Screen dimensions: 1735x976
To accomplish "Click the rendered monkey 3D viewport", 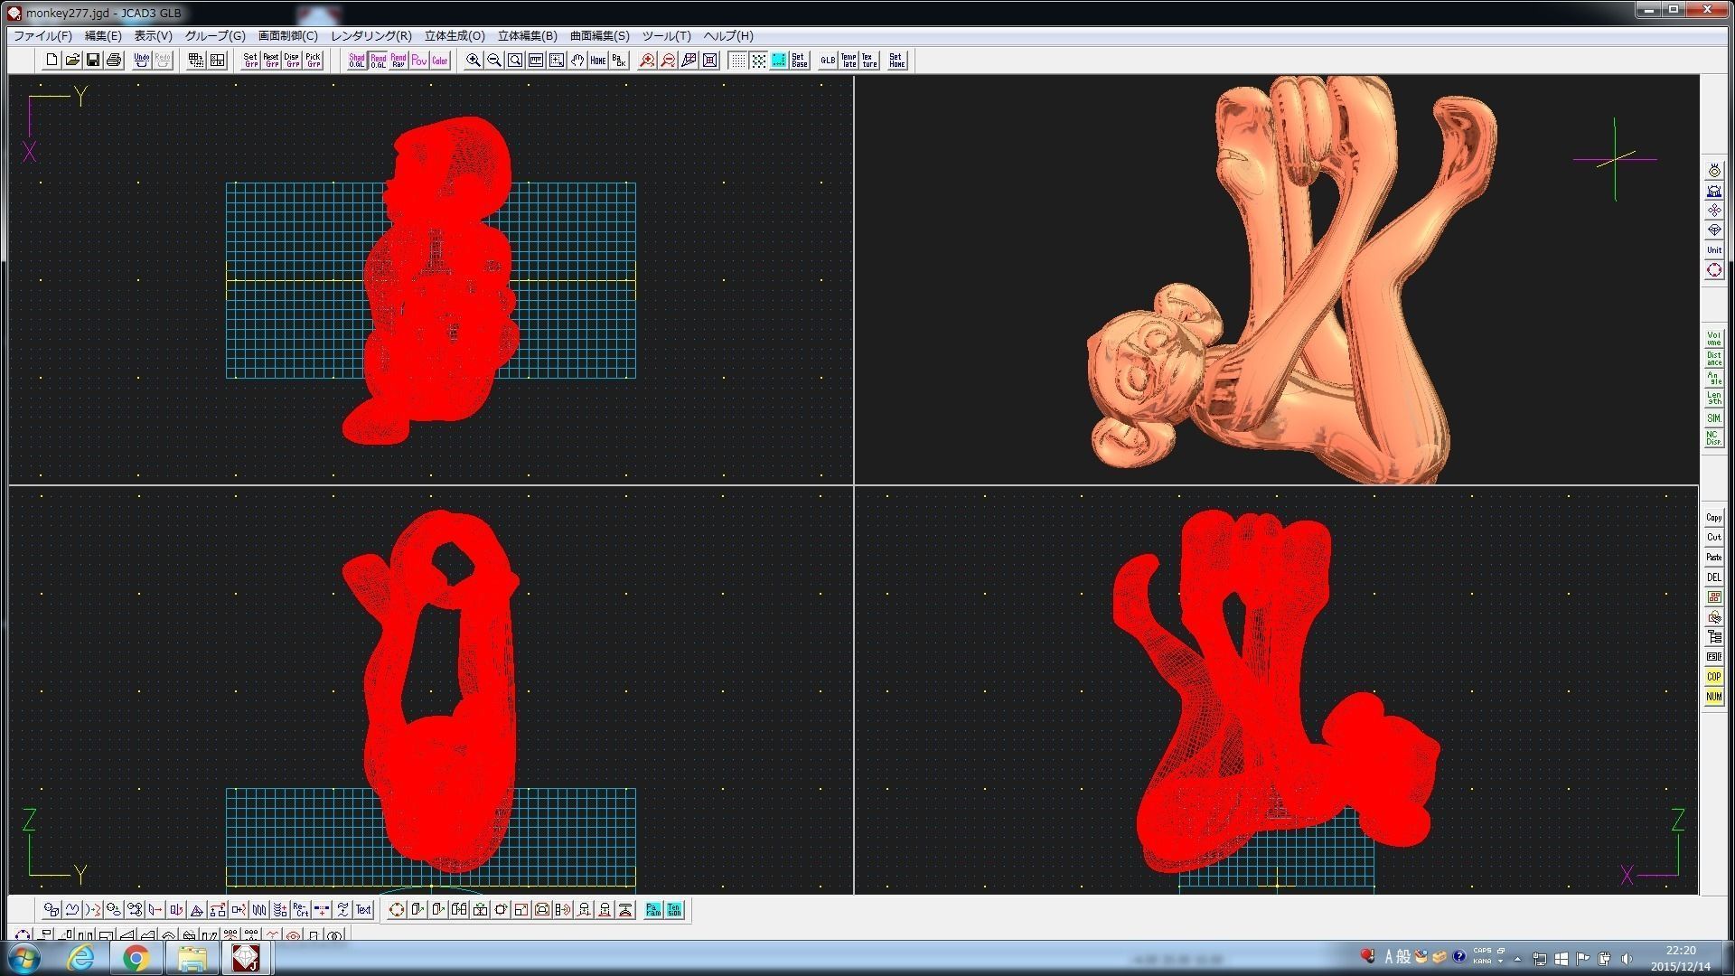I will [x=1276, y=280].
